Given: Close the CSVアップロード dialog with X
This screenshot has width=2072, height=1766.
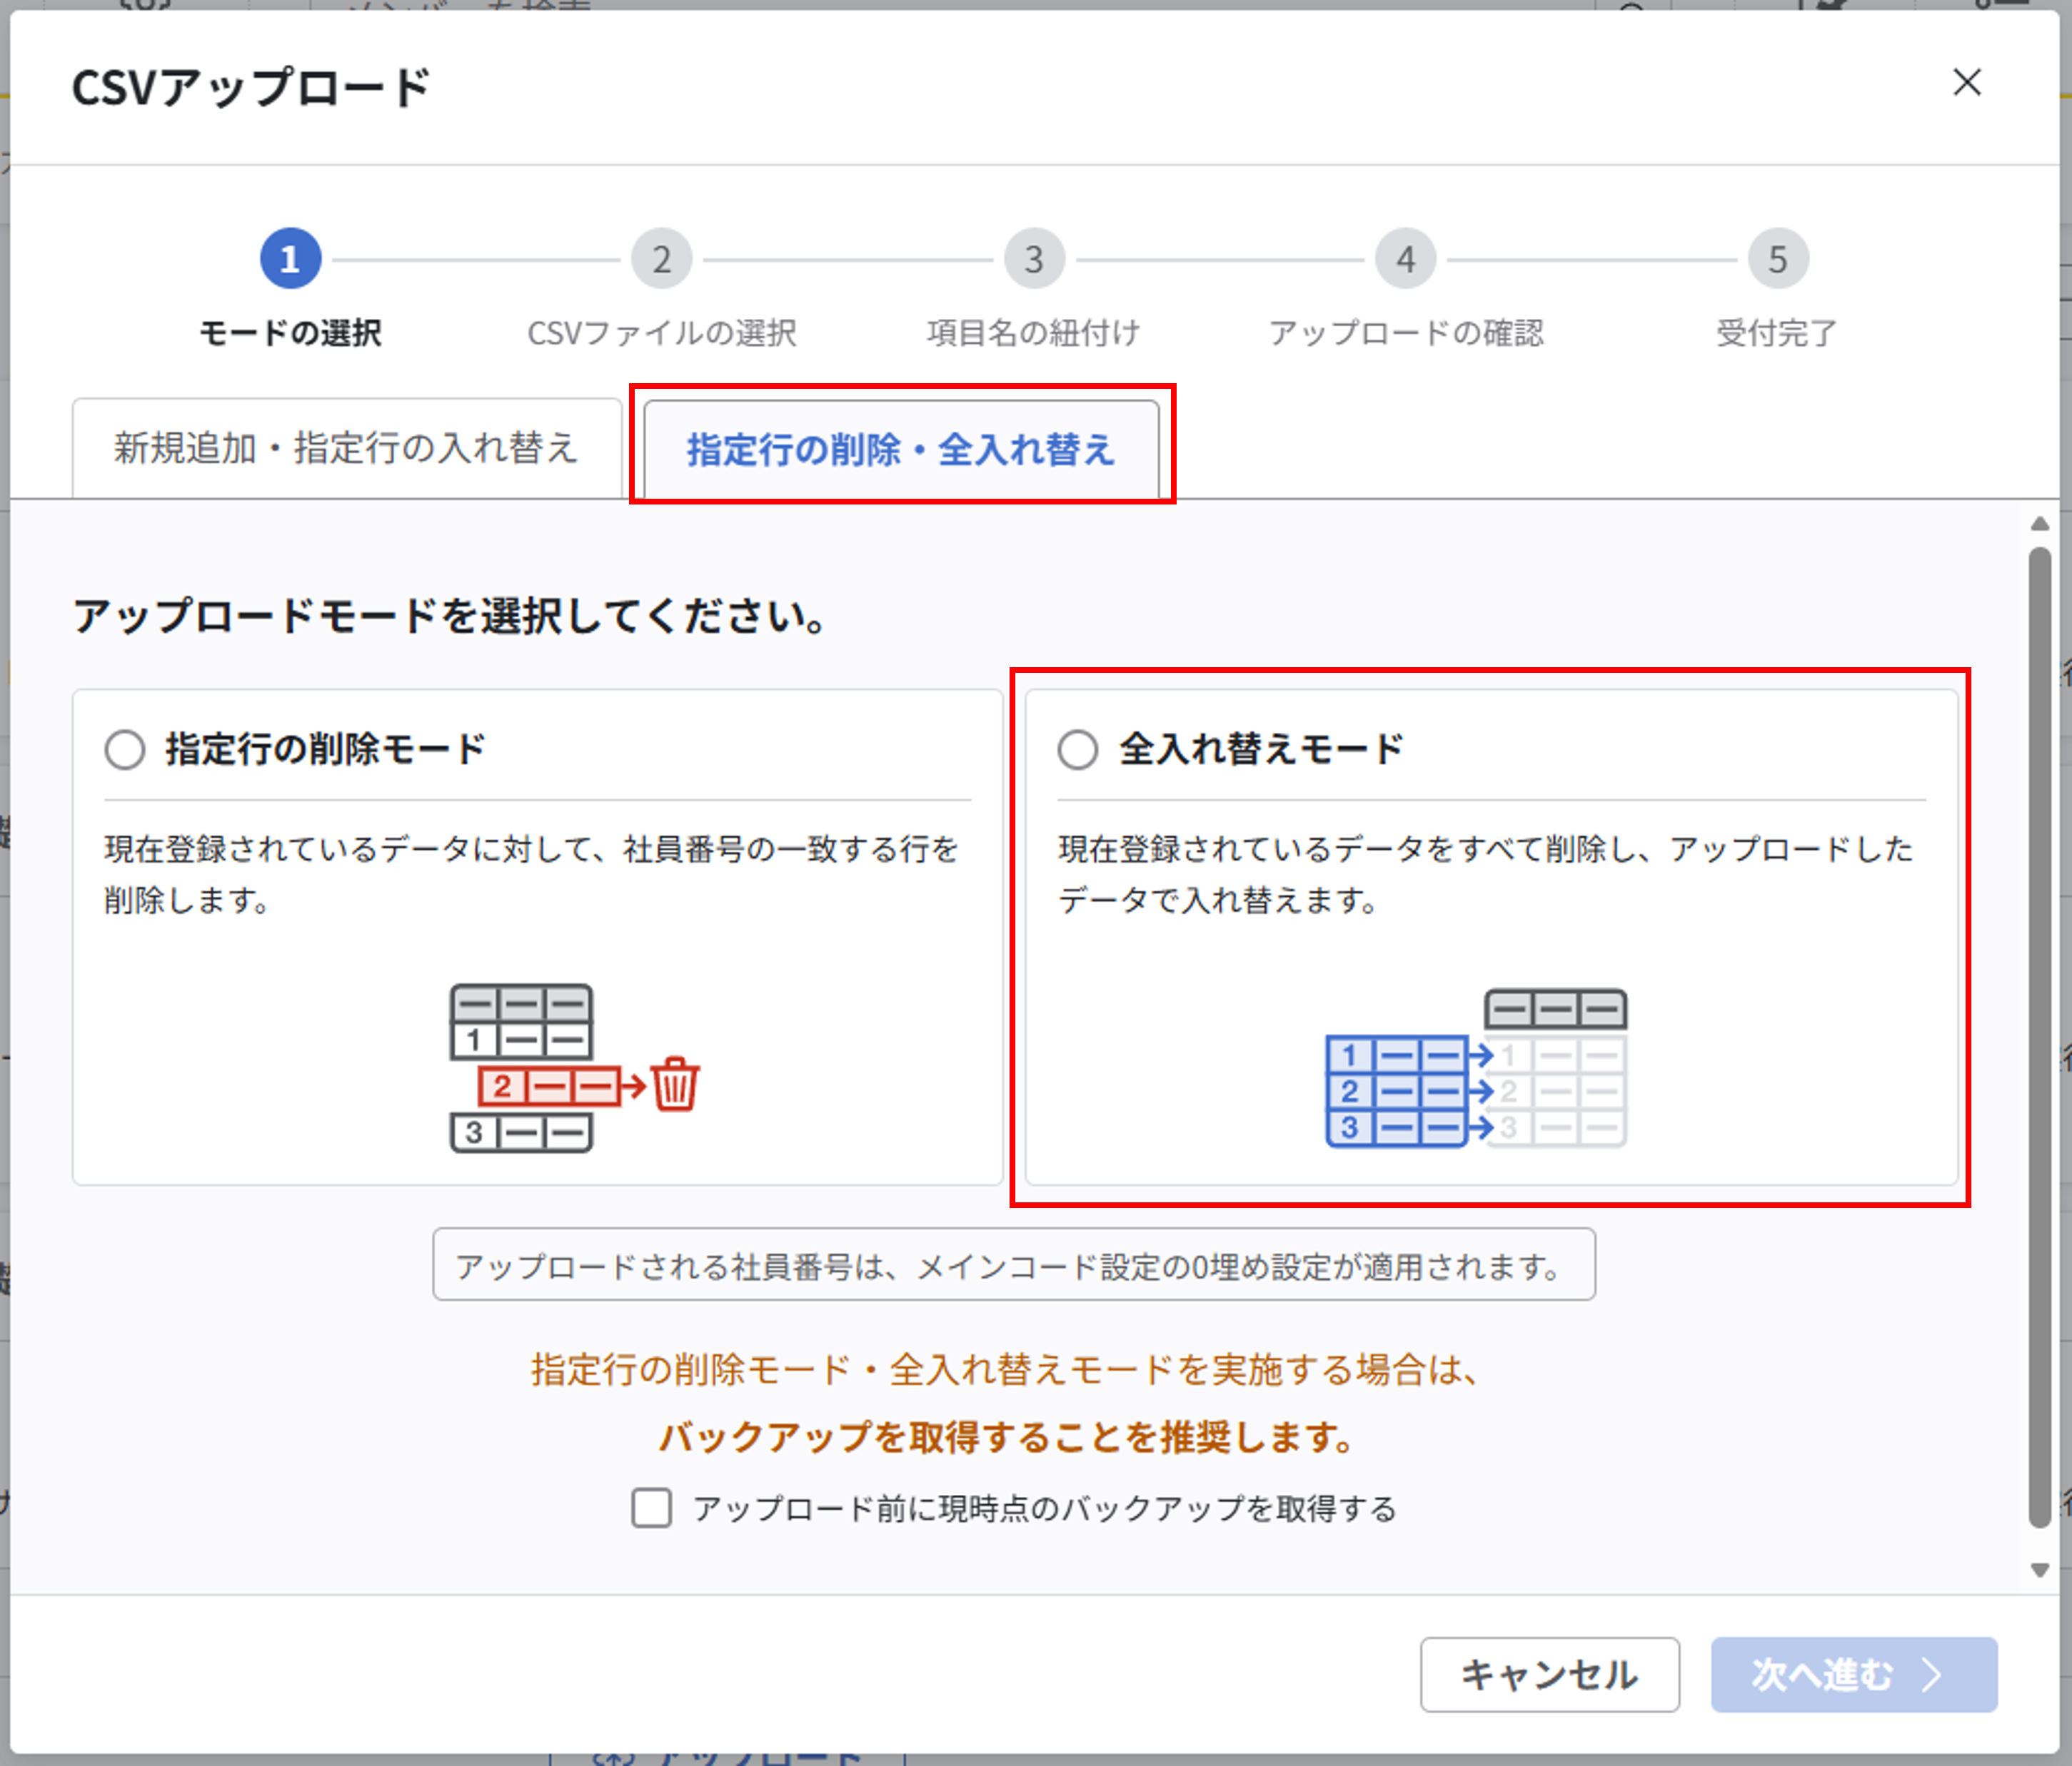Looking at the screenshot, I should pyautogui.click(x=1966, y=83).
